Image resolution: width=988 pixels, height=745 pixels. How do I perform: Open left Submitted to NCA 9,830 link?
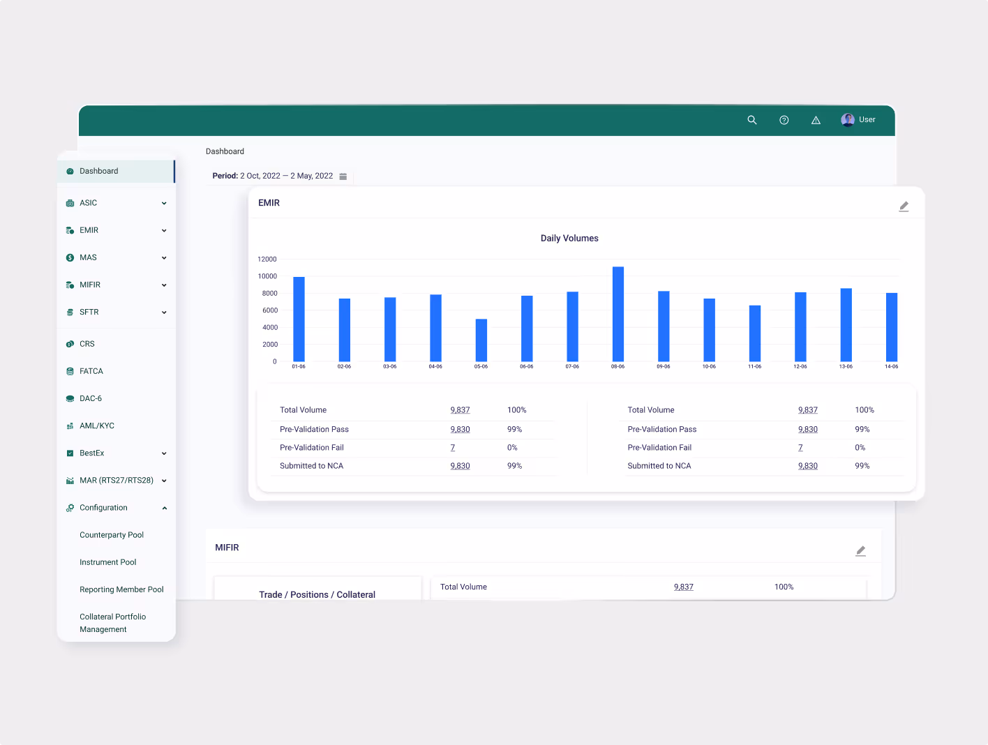coord(461,466)
